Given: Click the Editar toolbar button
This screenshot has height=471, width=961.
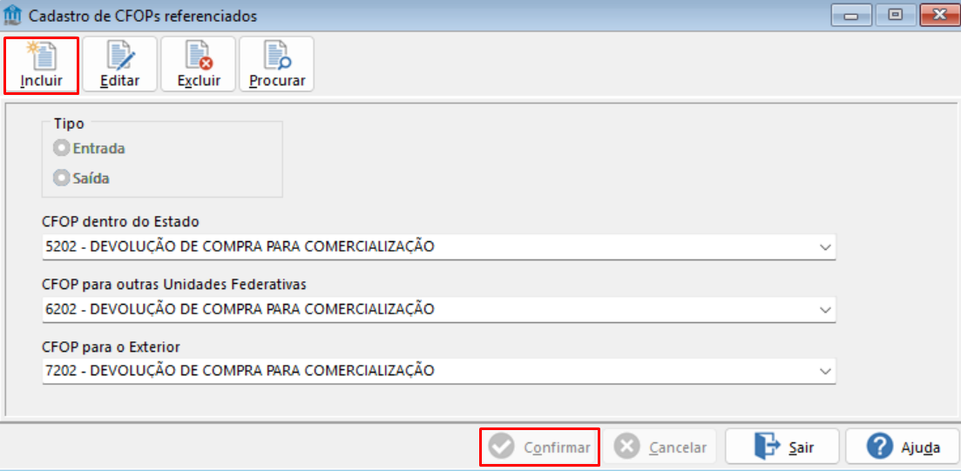Looking at the screenshot, I should coord(120,65).
